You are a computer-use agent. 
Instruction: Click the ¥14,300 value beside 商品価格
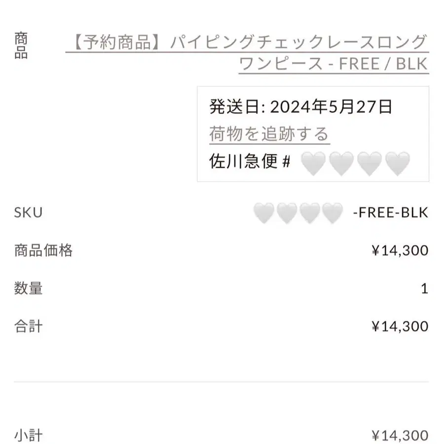pos(400,251)
